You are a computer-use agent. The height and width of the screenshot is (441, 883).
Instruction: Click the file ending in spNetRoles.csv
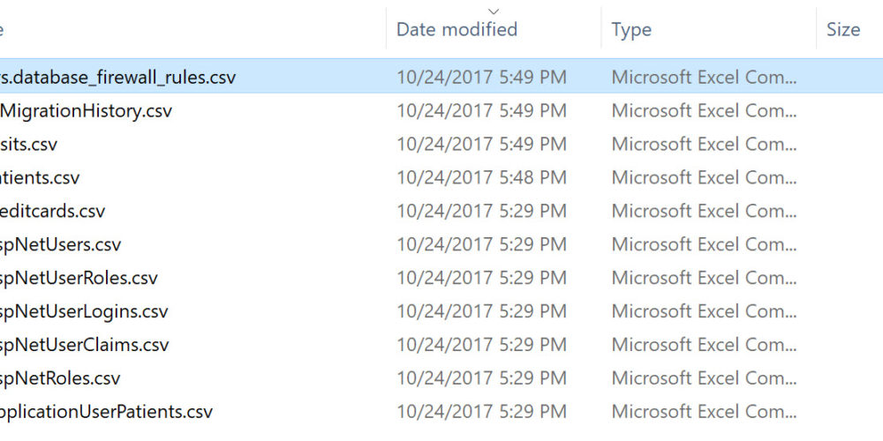pyautogui.click(x=60, y=379)
